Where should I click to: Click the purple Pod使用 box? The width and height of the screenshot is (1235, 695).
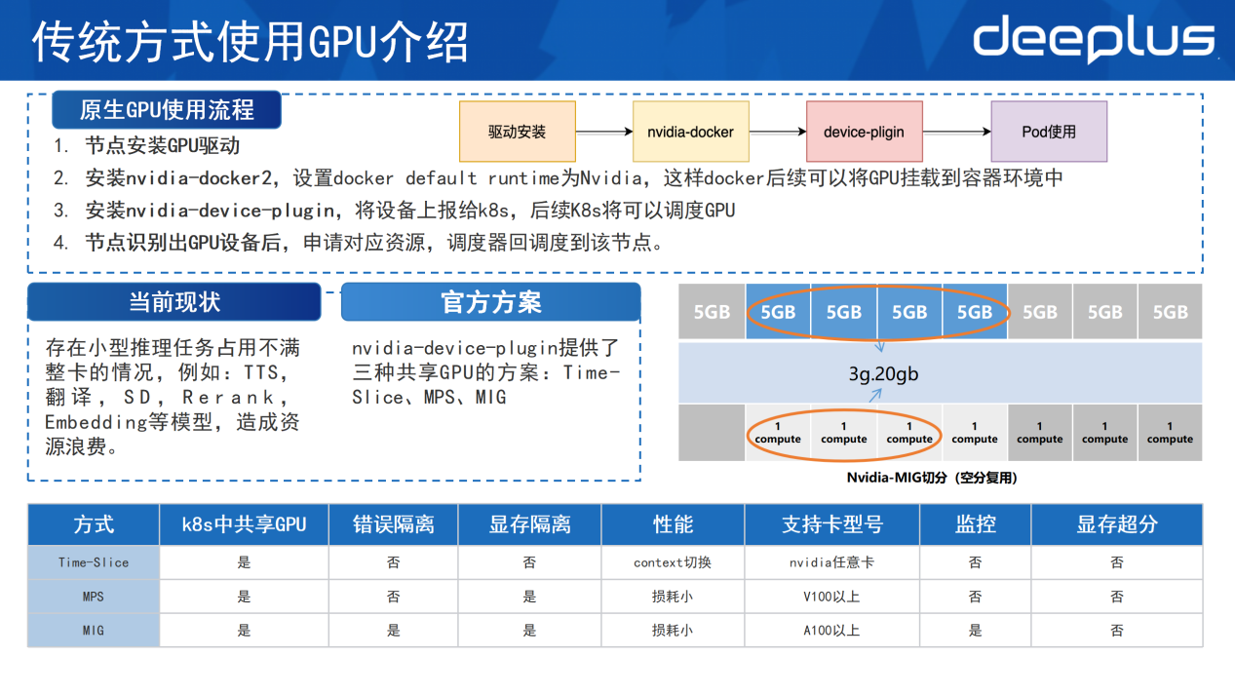[1049, 132]
